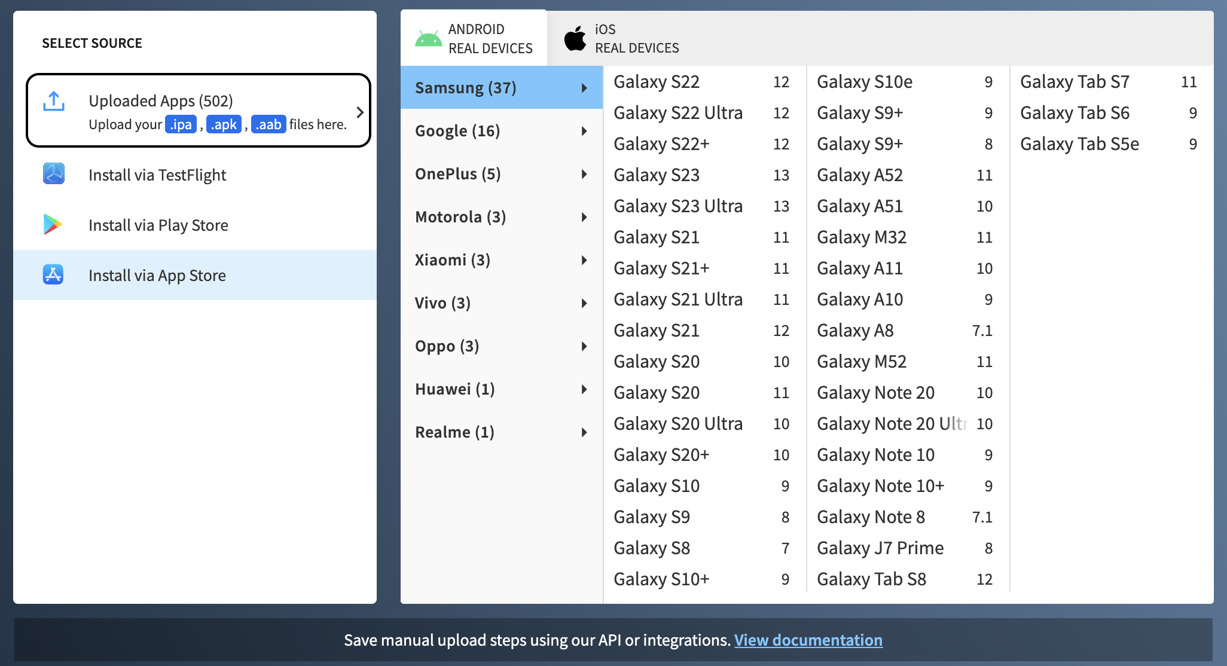The width and height of the screenshot is (1227, 666).
Task: Click the .ipa file type badge
Action: (181, 124)
